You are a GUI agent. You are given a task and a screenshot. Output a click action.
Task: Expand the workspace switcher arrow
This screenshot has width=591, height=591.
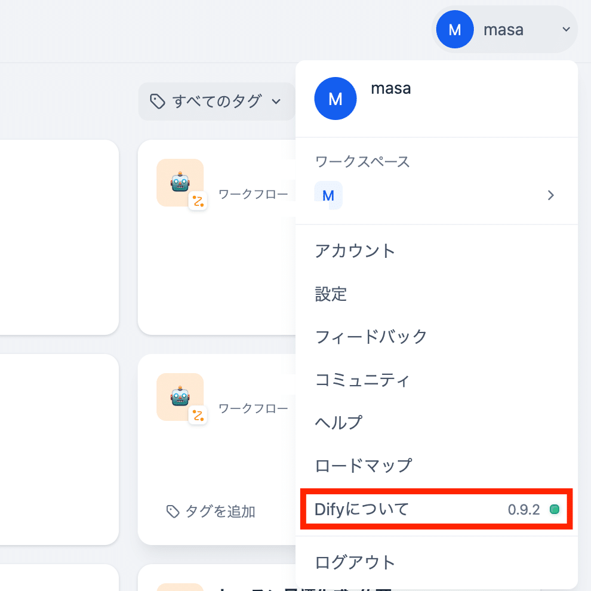[551, 195]
